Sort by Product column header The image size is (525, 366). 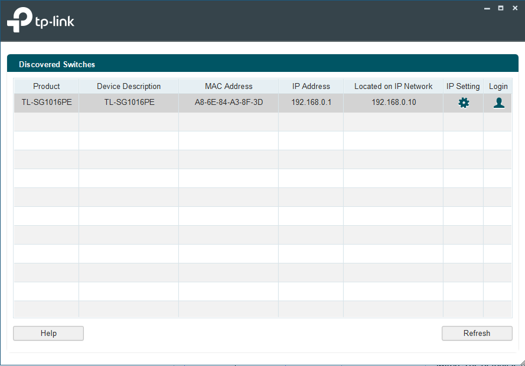(x=47, y=86)
